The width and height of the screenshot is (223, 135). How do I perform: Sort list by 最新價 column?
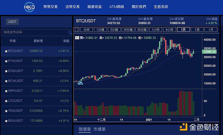(x=38, y=41)
